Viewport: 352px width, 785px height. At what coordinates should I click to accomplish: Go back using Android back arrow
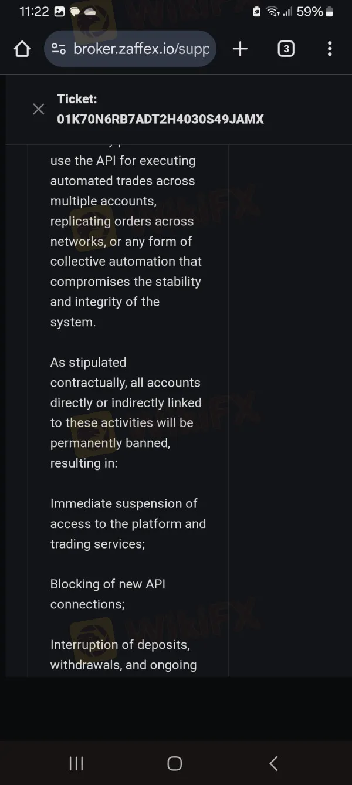(x=273, y=763)
